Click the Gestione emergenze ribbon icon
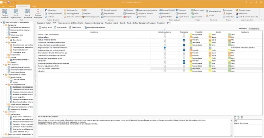Image resolution: width=264 pixels, height=138 pixels. 38,13
